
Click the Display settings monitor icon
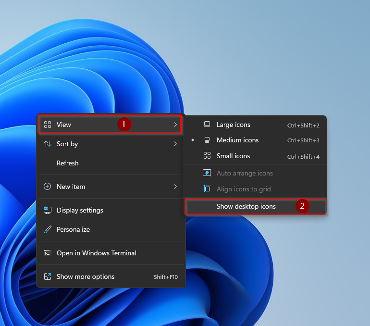(47, 210)
